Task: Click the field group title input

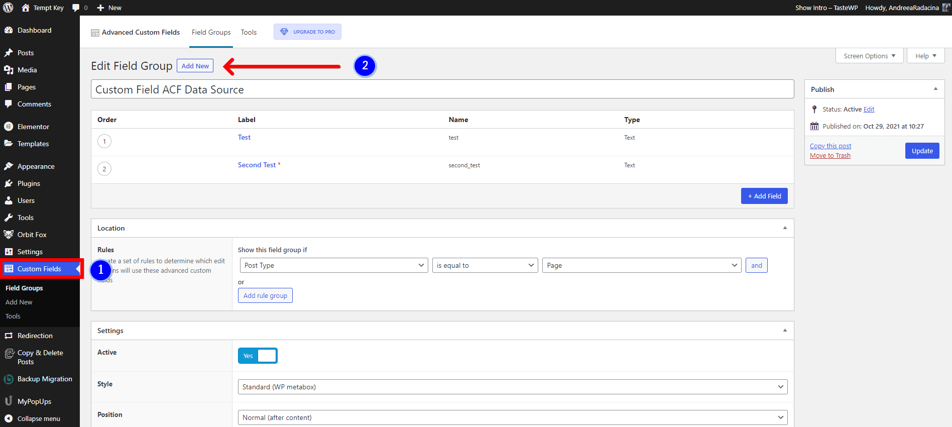Action: pyautogui.click(x=442, y=89)
